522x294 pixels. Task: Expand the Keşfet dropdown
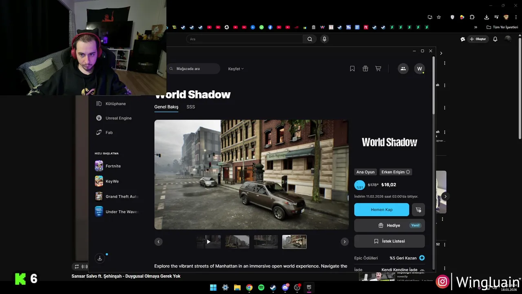tap(236, 69)
